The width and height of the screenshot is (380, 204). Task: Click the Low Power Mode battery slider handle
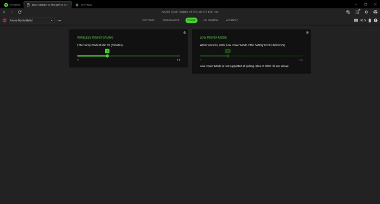(x=228, y=56)
